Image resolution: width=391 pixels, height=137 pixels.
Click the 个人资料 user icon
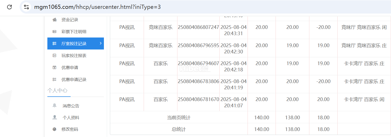[x=54, y=117]
